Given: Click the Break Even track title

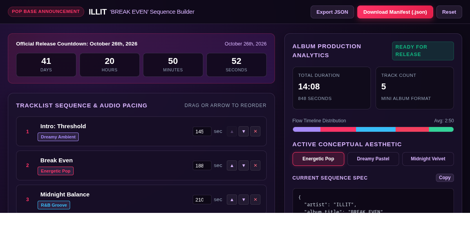Looking at the screenshot, I should click(56, 160).
